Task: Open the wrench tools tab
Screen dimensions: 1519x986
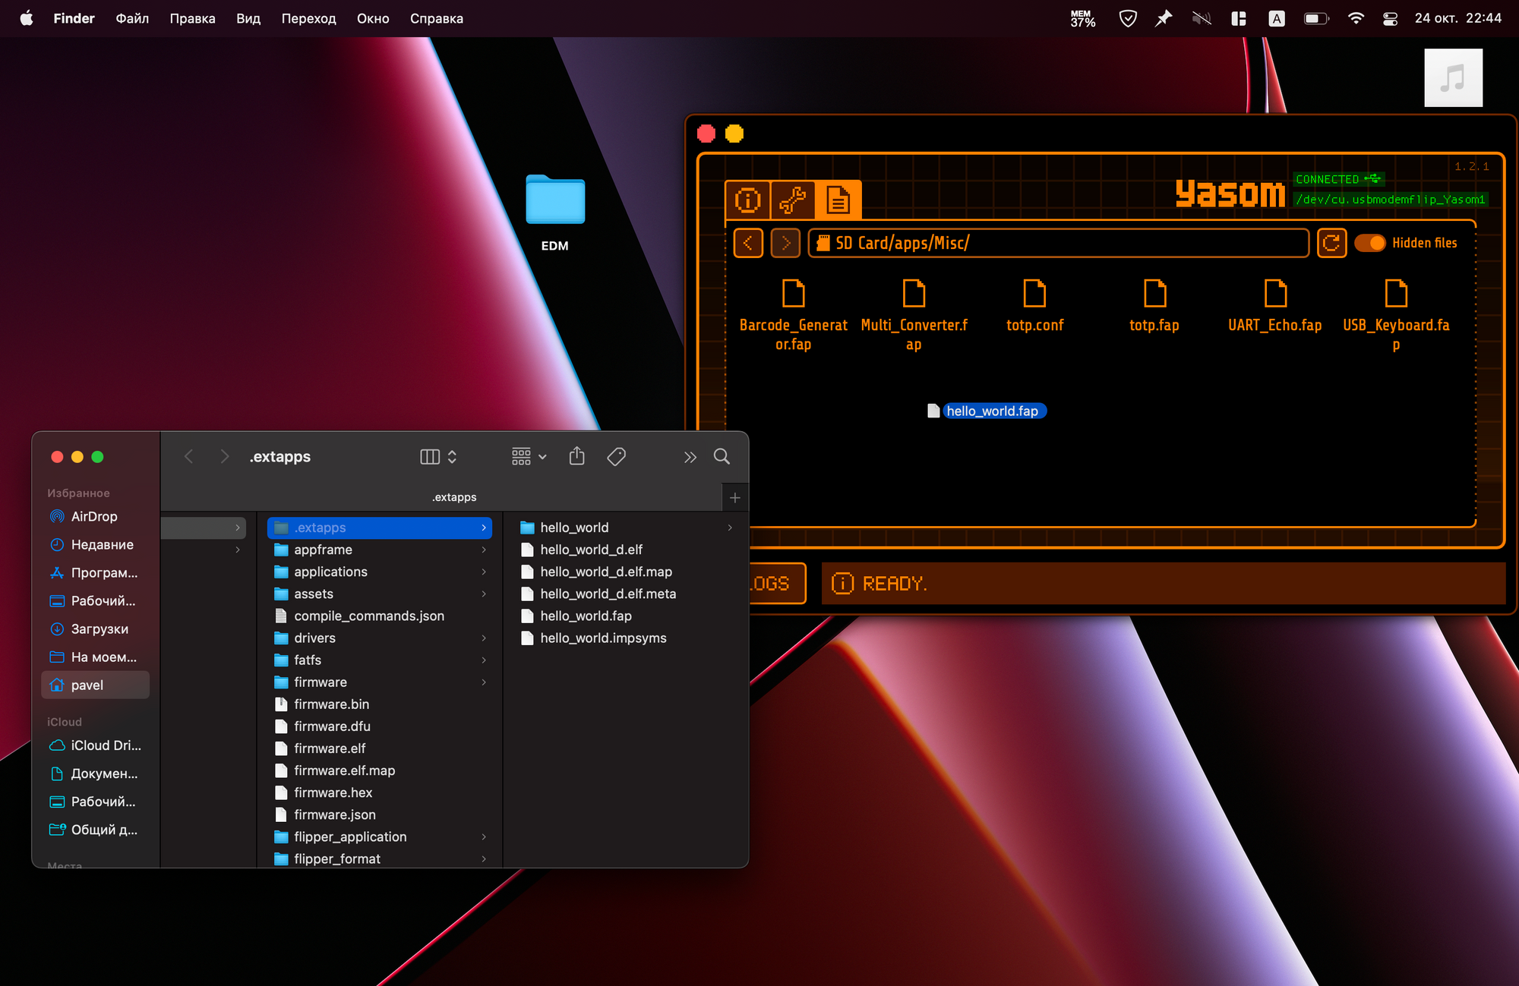Action: click(x=792, y=200)
